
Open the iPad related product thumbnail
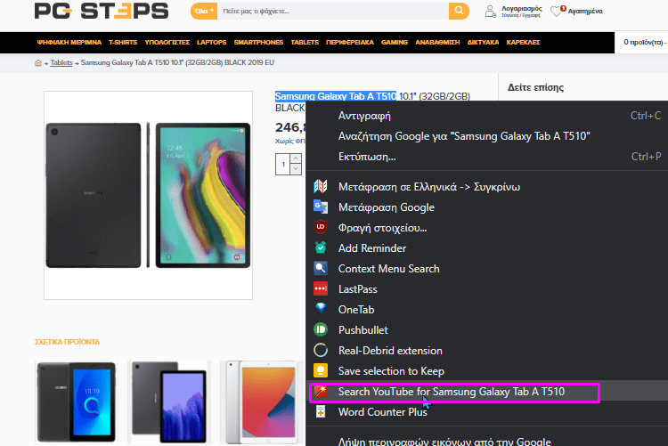[x=262, y=402]
